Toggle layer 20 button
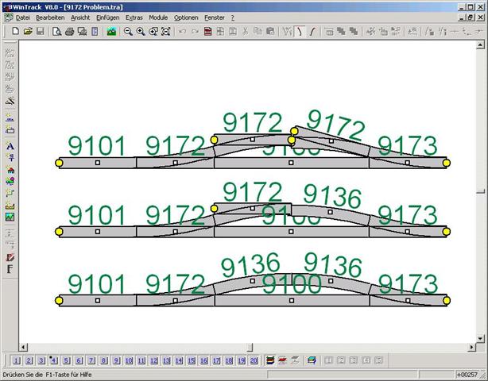 pos(254,360)
